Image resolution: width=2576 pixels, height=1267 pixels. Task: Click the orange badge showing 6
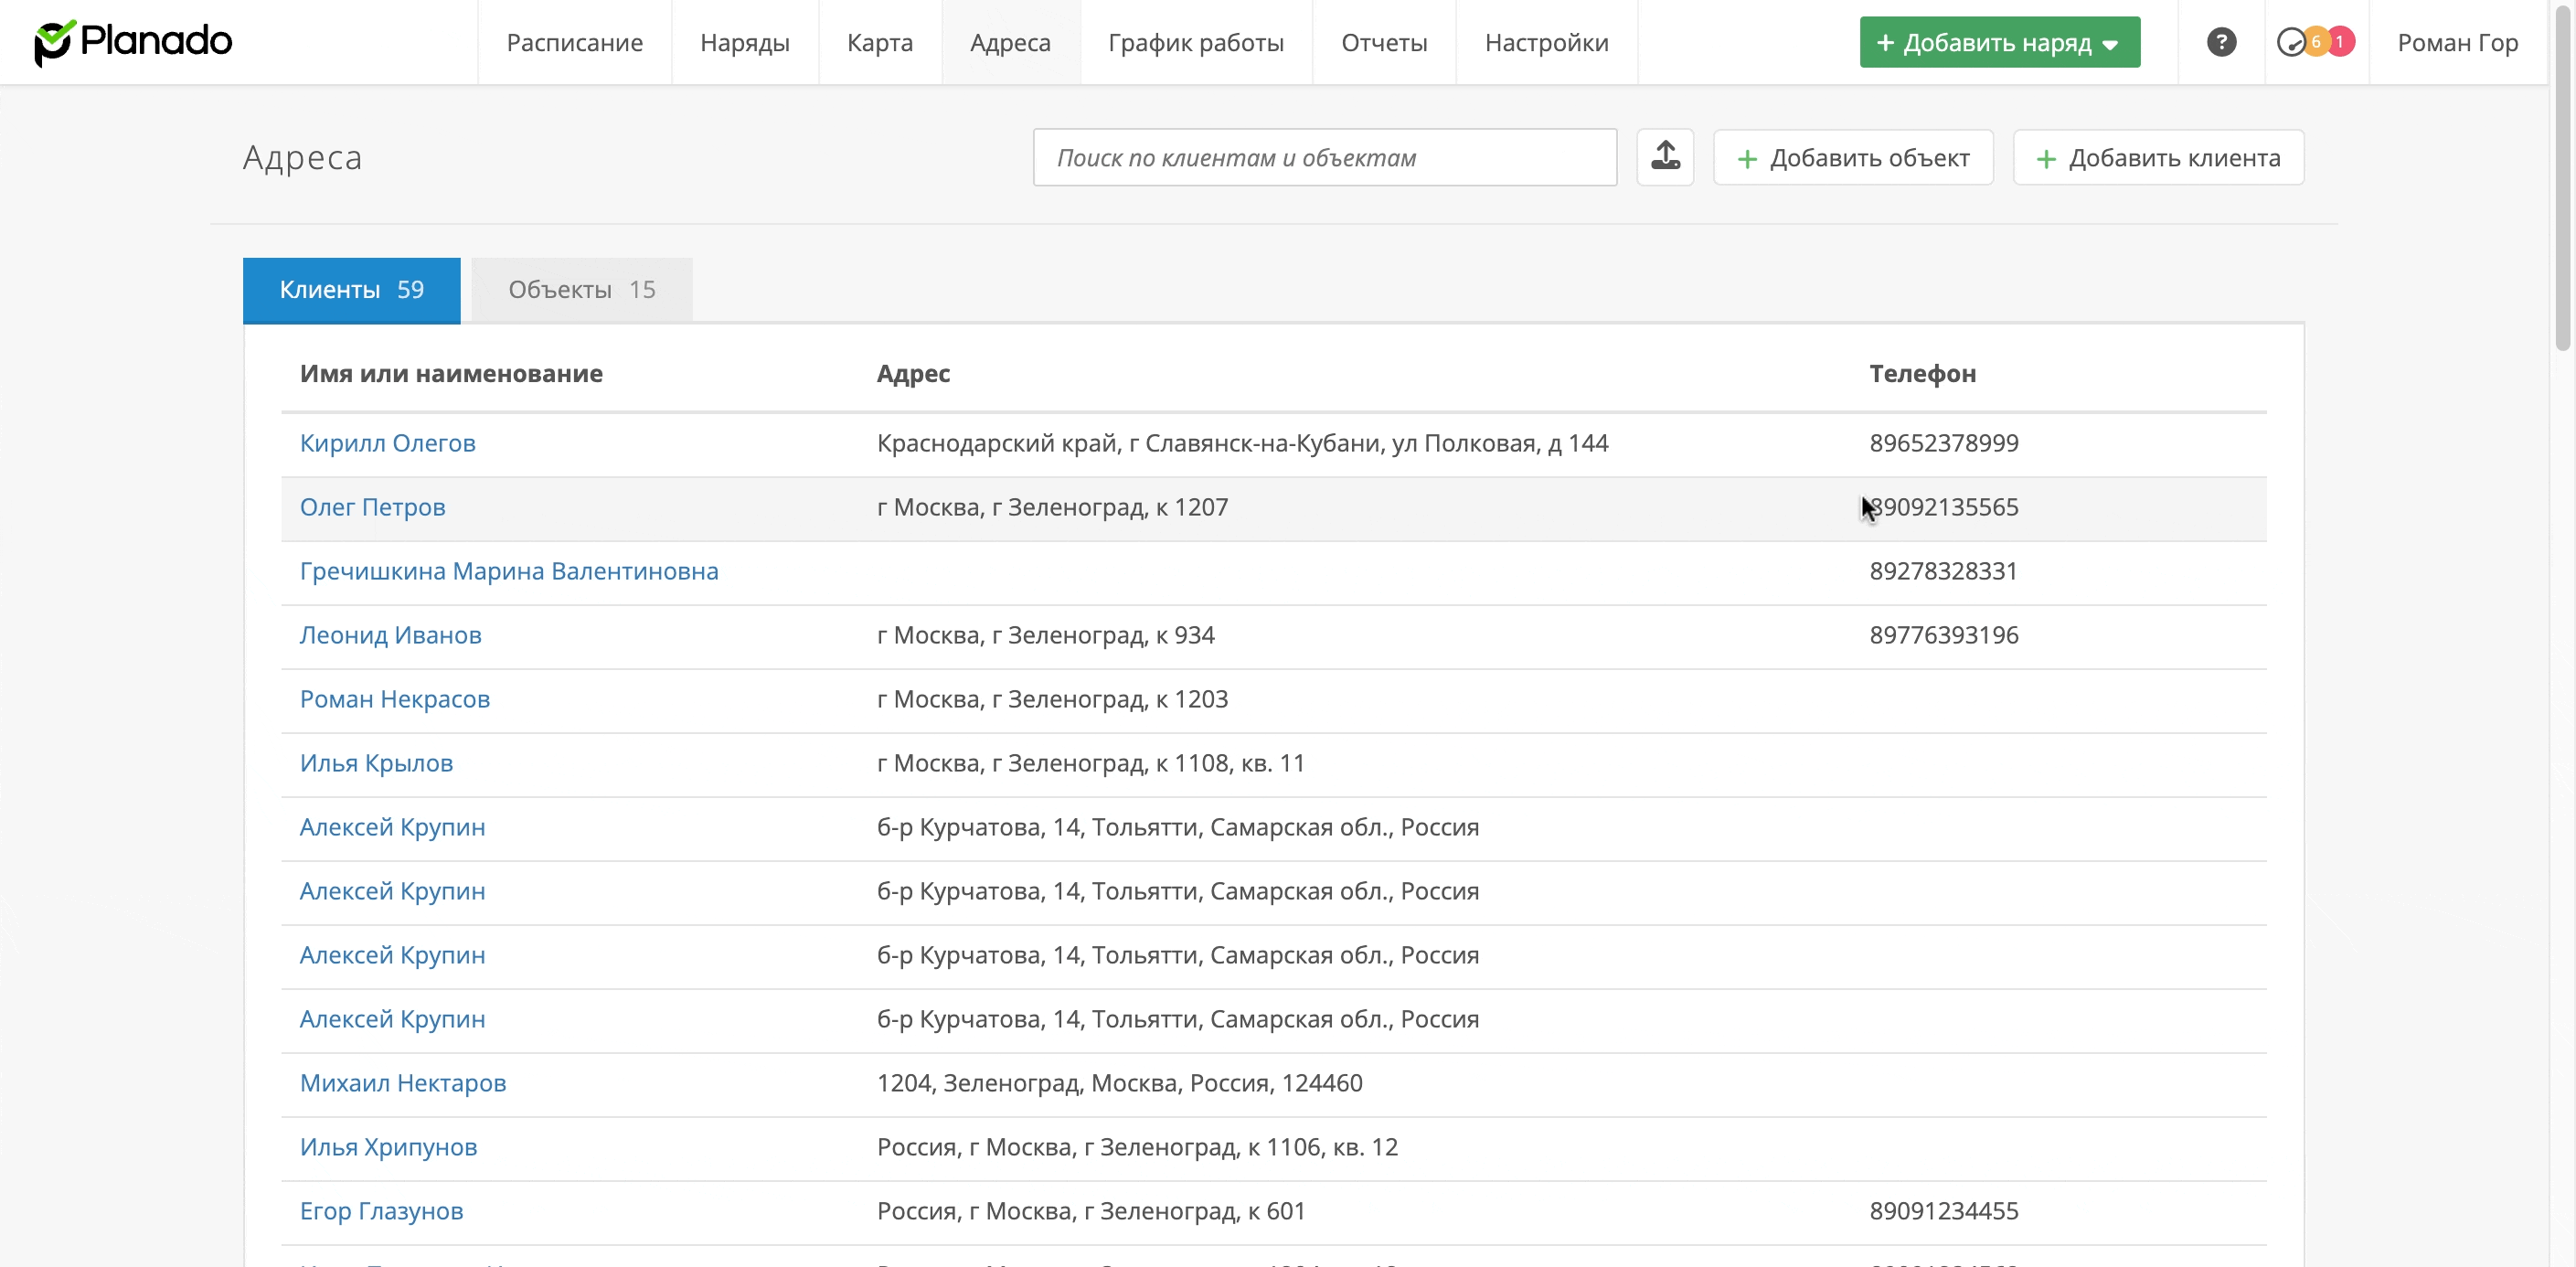pos(2316,42)
